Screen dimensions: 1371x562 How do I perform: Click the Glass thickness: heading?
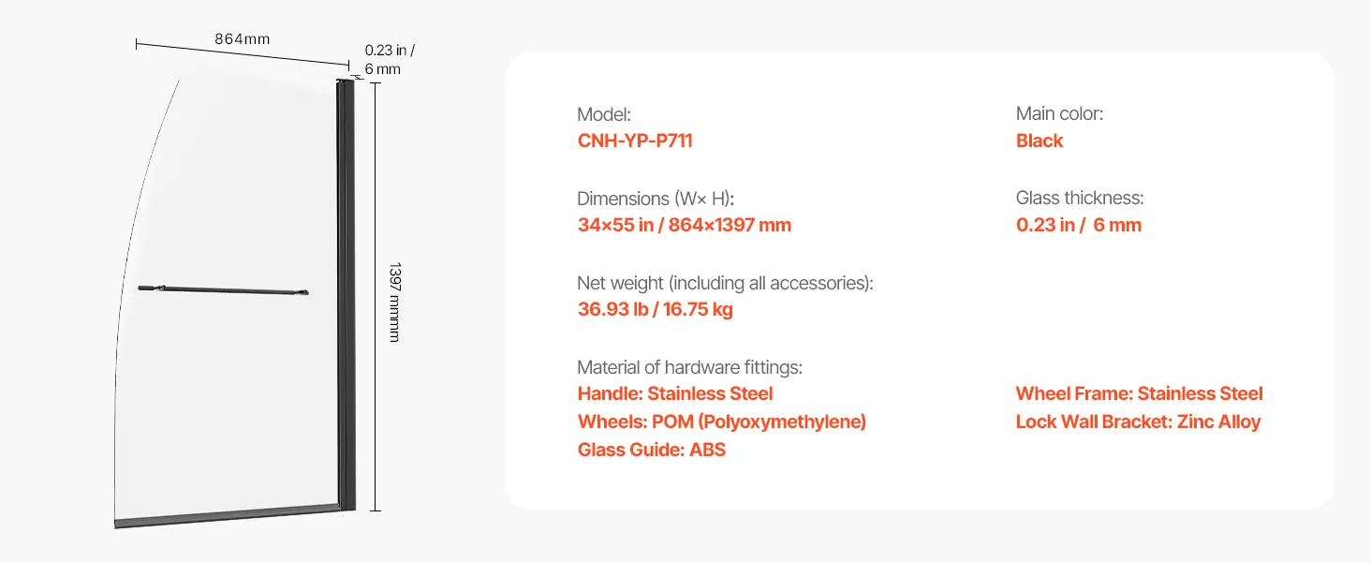(x=1079, y=199)
